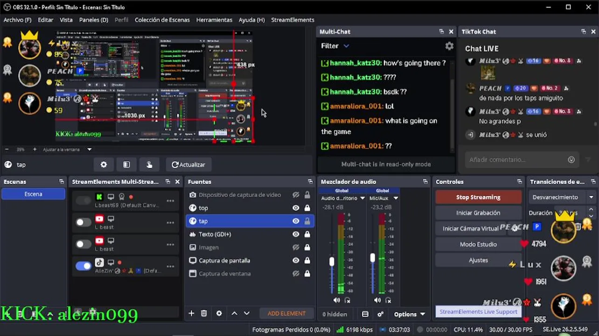599x336 pixels.
Task: Open advanced audio properties gears
Action: point(380,314)
